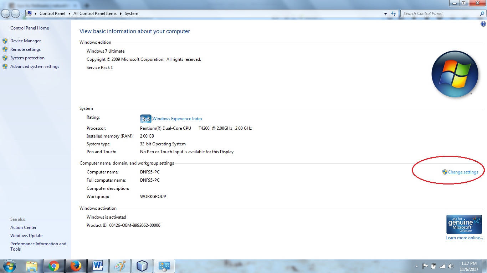
Task: Open Firefox from the taskbar
Action: click(76, 266)
